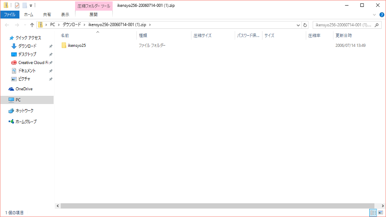Expand the chevron after the zip breadcrumb
The image size is (386, 217).
click(x=150, y=24)
